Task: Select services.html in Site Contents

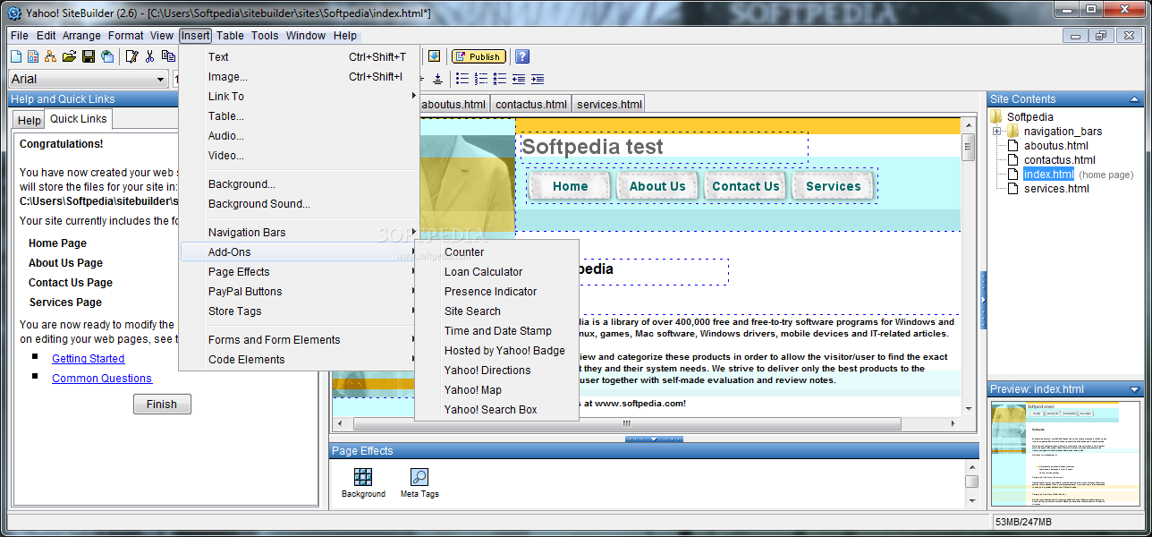Action: pos(1056,189)
